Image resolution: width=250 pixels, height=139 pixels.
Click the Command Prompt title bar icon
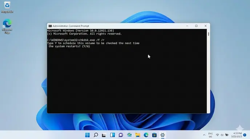click(x=50, y=26)
